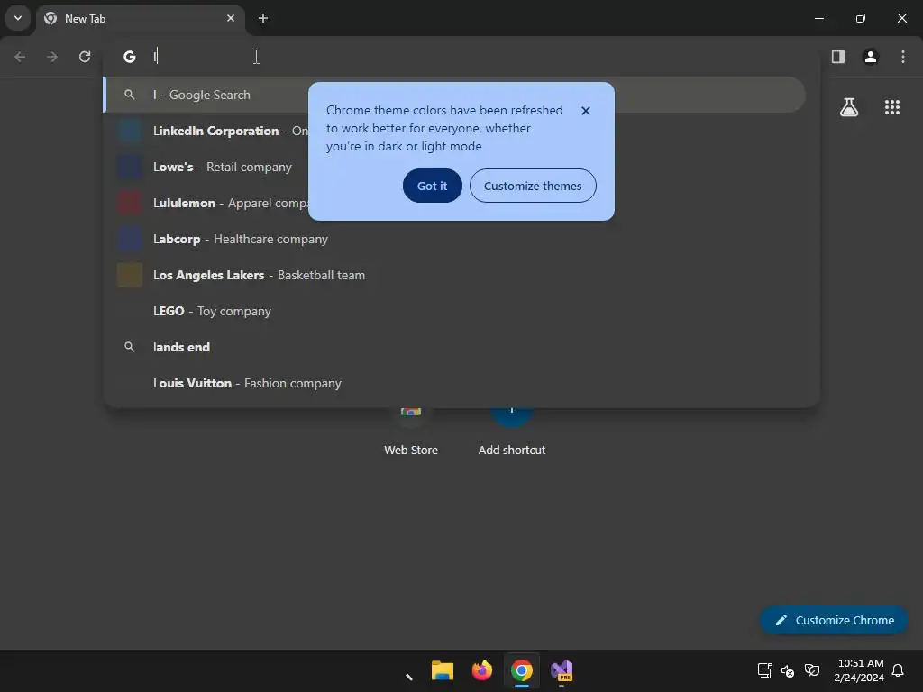The image size is (923, 692).
Task: Open File Explorer from taskbar
Action: 442,670
